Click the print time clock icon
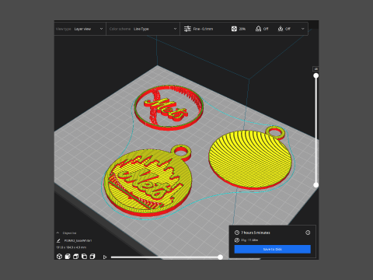The image size is (373, 280). (x=237, y=233)
